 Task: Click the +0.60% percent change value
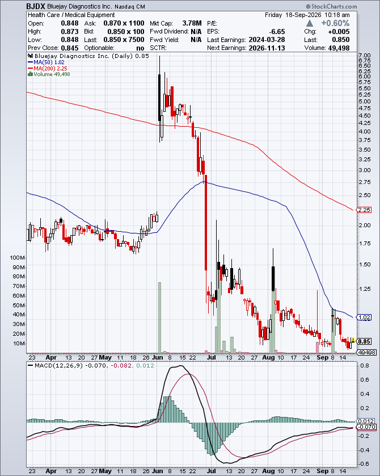[x=335, y=23]
